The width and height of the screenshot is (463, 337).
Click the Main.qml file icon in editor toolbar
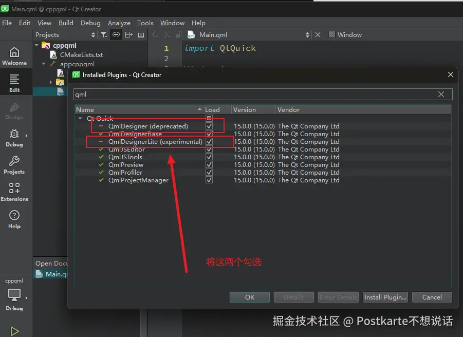click(191, 35)
